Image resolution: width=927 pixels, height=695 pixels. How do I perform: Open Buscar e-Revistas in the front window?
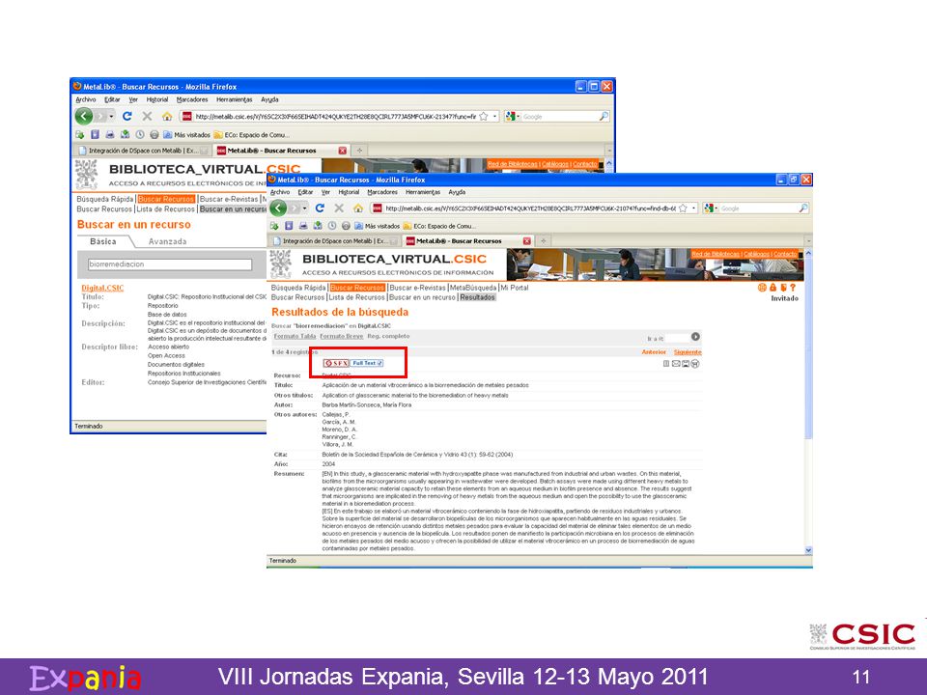(417, 288)
